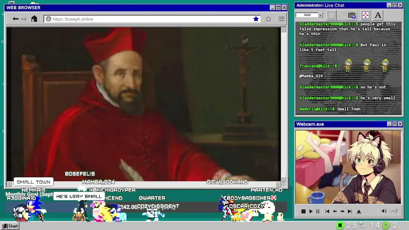Viewport: 409px width, 230px height.
Task: Click the Trancend@kick username in chat
Action: [x=318, y=66]
